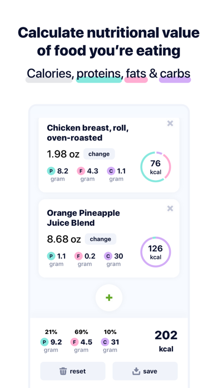
Task: Click the download icon on save
Action: [136, 371]
